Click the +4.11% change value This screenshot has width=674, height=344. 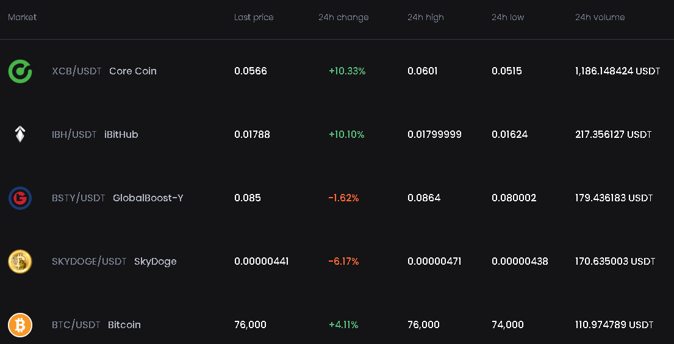click(343, 324)
